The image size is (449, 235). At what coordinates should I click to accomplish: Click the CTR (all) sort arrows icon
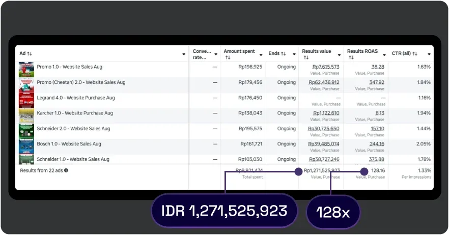pyautogui.click(x=415, y=54)
